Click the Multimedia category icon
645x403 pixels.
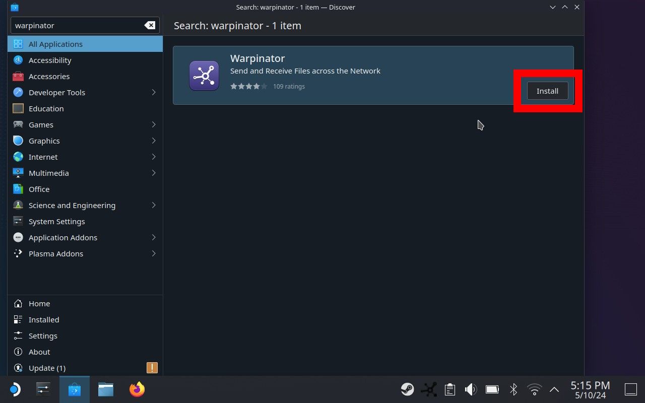point(18,173)
